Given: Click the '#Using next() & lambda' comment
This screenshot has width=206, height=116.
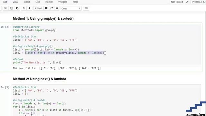Looking at the screenshot, I should [x=29, y=100].
